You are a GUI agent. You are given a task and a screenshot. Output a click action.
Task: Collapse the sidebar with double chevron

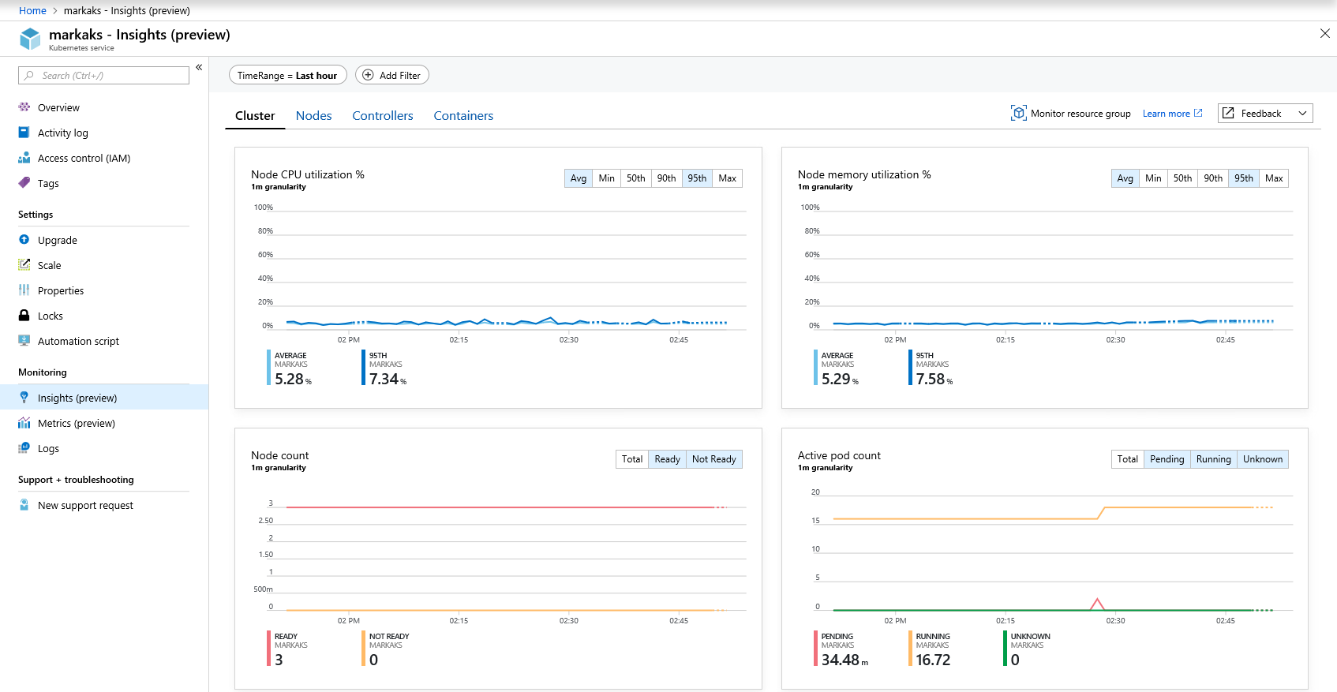[199, 67]
